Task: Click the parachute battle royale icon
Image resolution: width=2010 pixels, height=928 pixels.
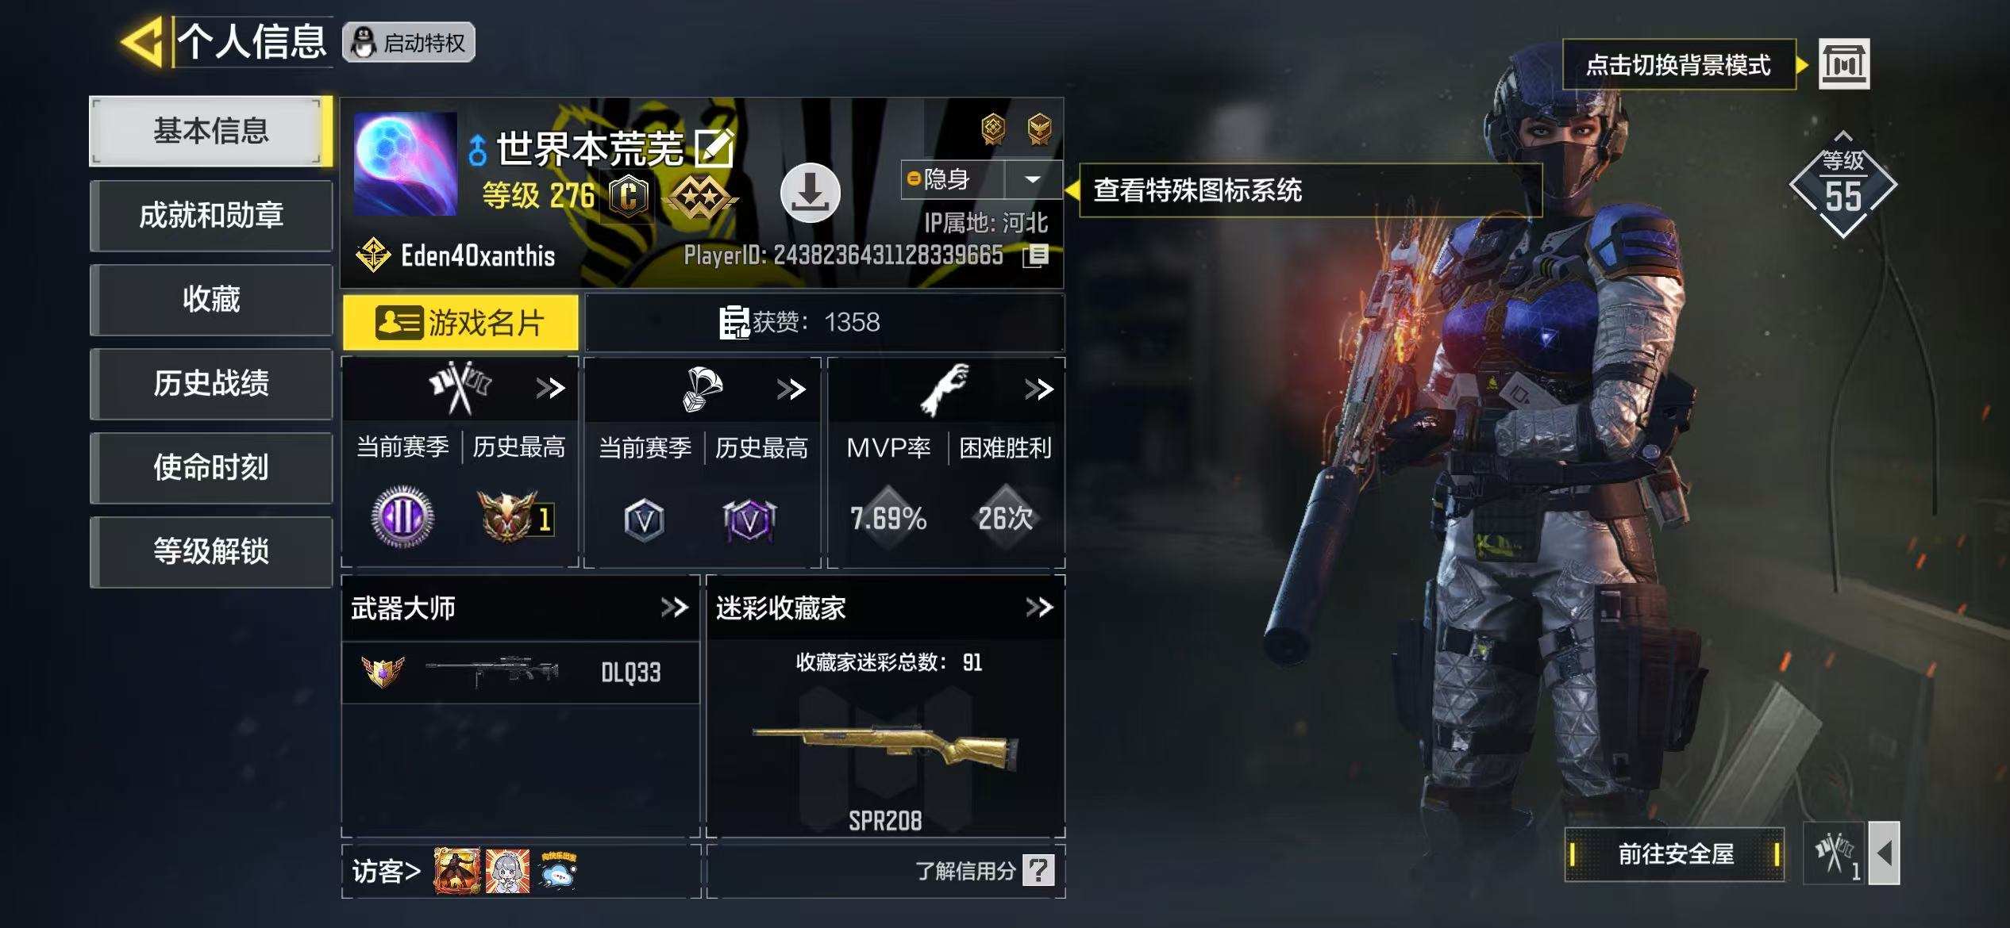Action: pos(702,389)
